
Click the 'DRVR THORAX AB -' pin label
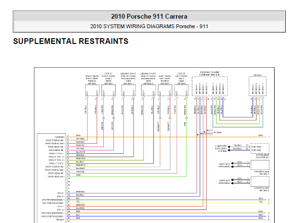point(55,167)
